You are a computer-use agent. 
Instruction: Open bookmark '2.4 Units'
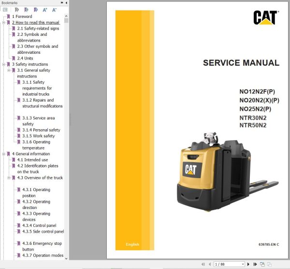25,59
